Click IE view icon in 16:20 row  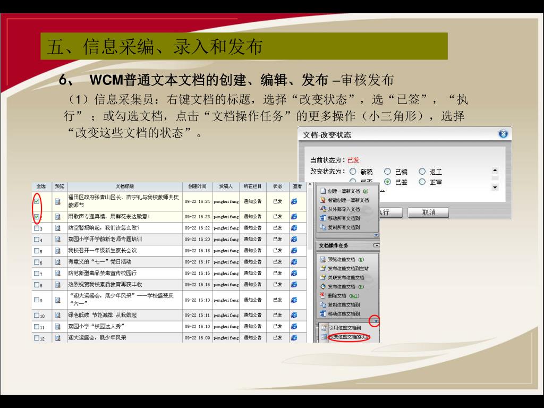coord(294,240)
